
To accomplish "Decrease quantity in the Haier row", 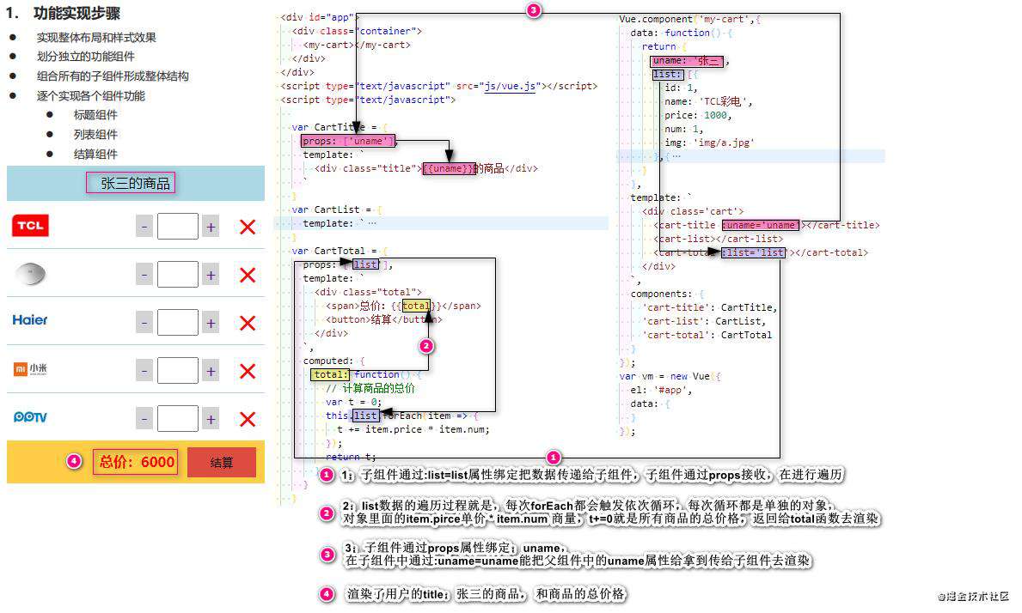I will [x=144, y=324].
